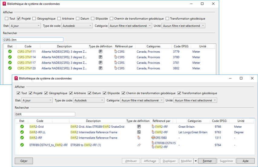Sort by Référencé par header in front window
The image size is (258, 167).
tap(162, 121)
